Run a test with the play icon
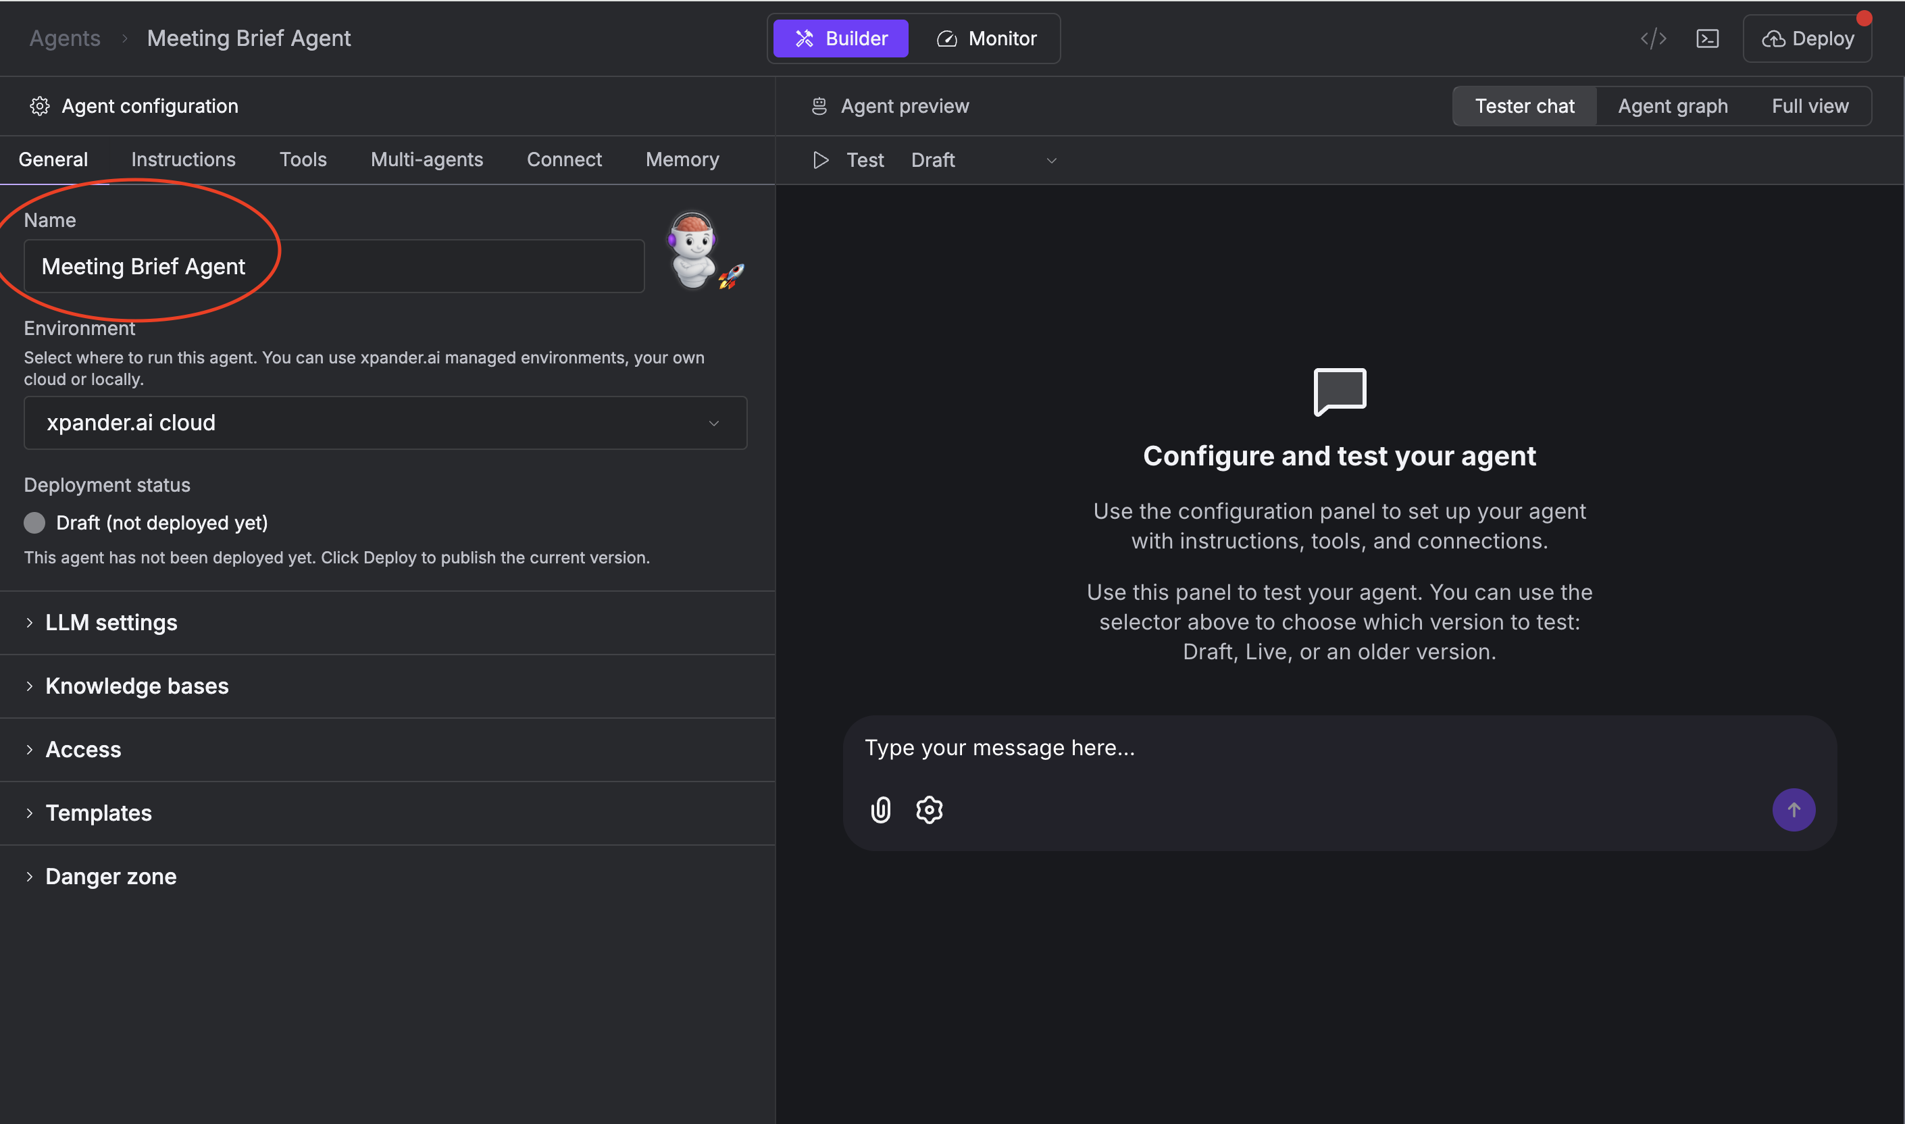Image resolution: width=1905 pixels, height=1124 pixels. 821,160
